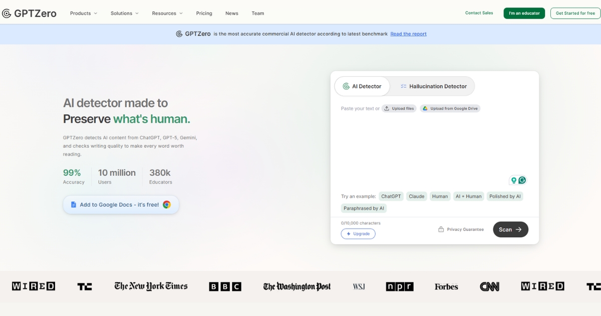Click the upload icon on Upload files button
The height and width of the screenshot is (316, 601).
pyautogui.click(x=387, y=108)
